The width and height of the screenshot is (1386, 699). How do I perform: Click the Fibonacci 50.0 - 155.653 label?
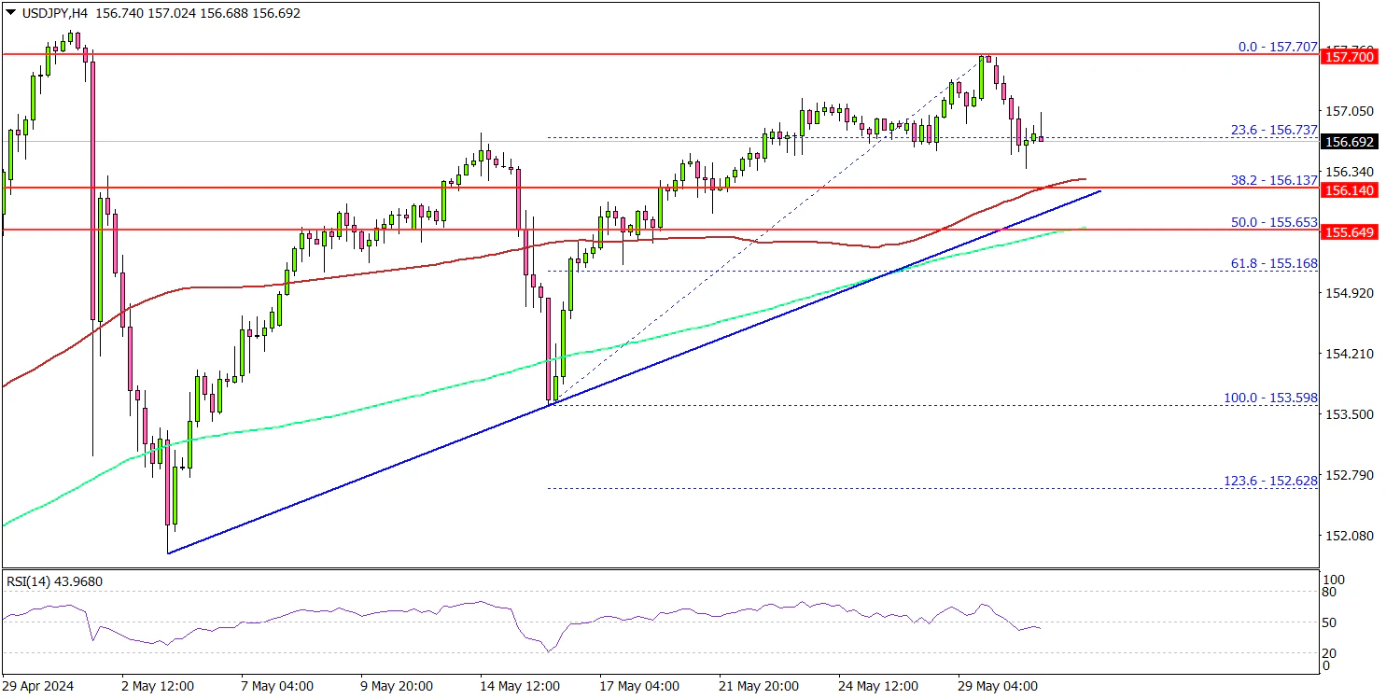pos(1273,222)
